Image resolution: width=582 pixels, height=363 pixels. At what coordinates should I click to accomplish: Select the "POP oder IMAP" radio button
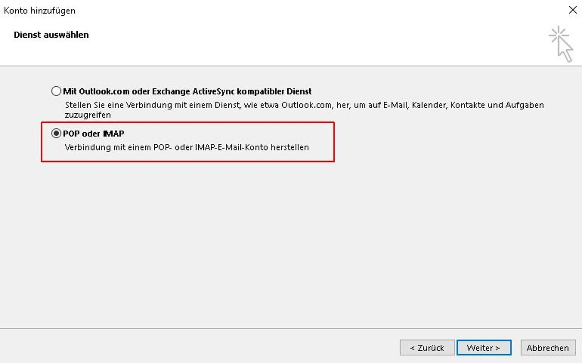click(x=56, y=134)
